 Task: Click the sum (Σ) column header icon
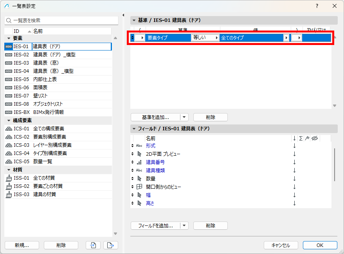click(x=301, y=138)
